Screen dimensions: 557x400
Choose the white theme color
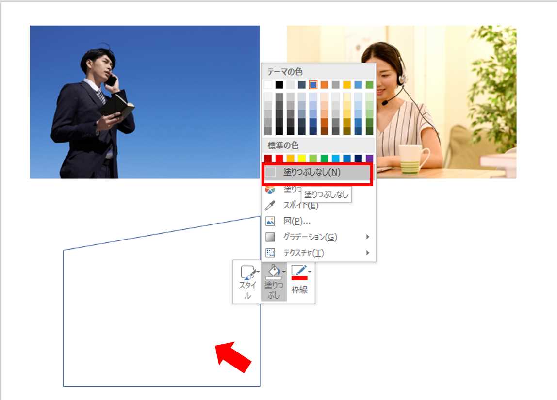point(268,85)
